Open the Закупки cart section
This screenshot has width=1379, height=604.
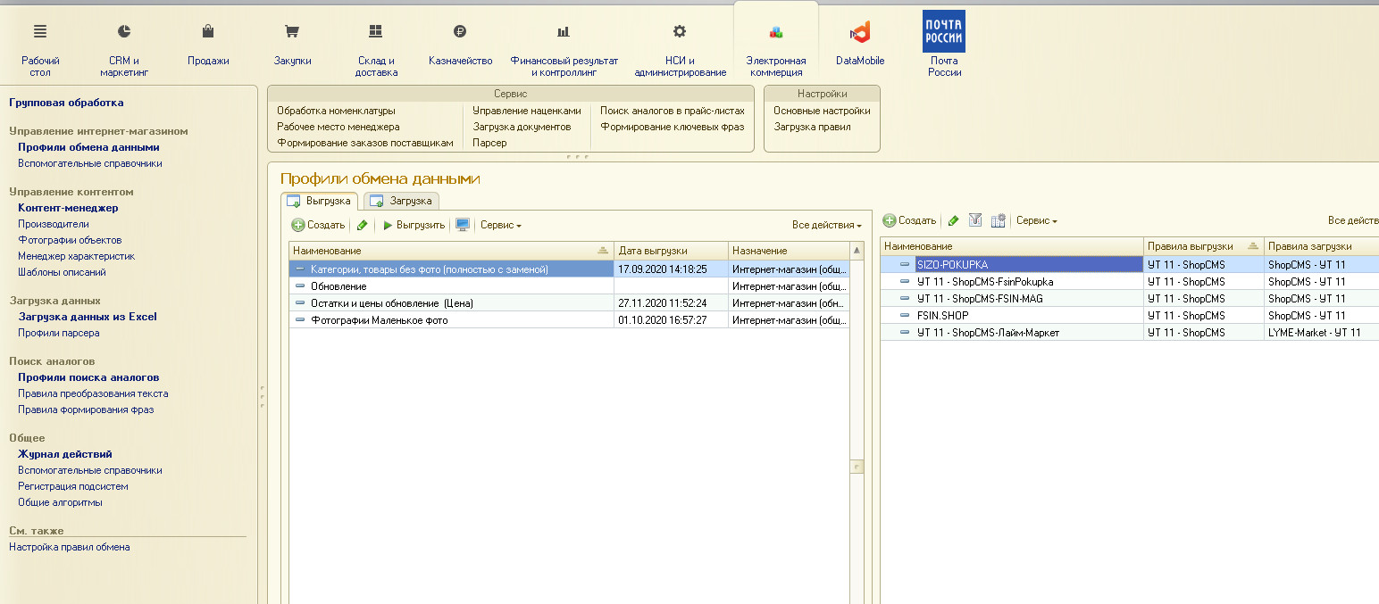click(292, 44)
